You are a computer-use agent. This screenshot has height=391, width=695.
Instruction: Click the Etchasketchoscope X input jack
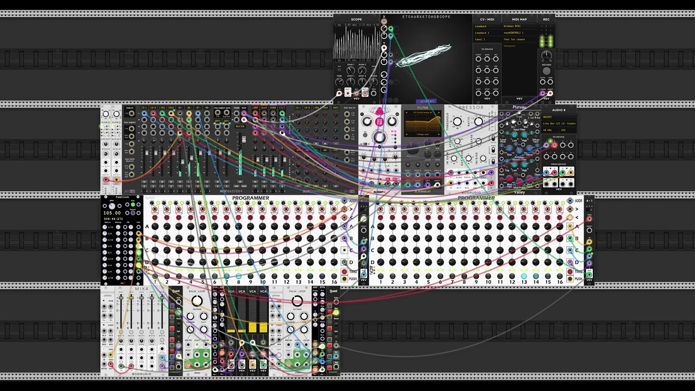coord(384,22)
